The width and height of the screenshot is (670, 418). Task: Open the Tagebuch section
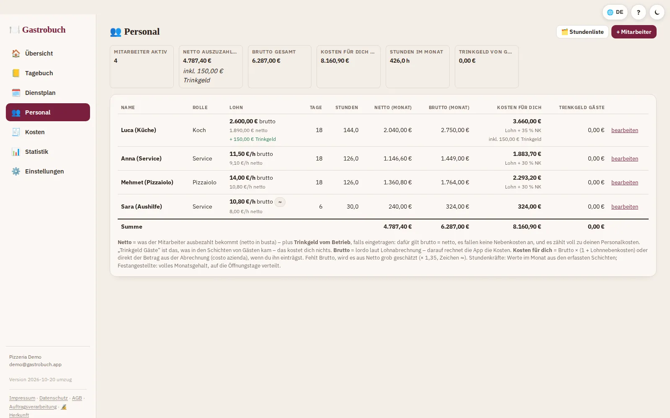(x=48, y=73)
